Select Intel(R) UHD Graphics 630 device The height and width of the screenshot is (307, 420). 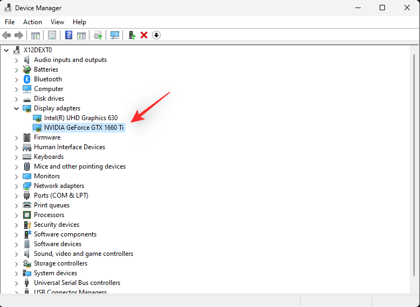click(80, 118)
